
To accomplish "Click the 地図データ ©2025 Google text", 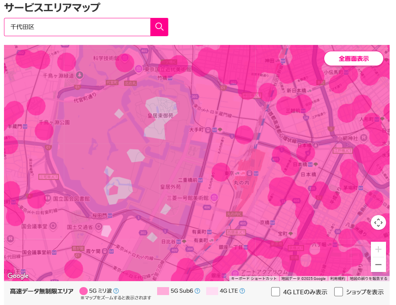I will 303,278.
